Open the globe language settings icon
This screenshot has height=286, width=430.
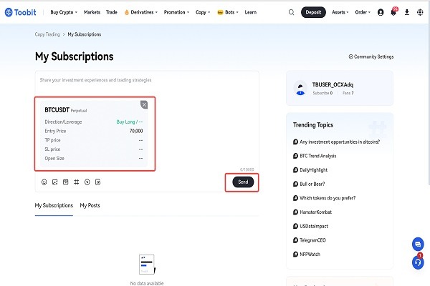coord(420,12)
